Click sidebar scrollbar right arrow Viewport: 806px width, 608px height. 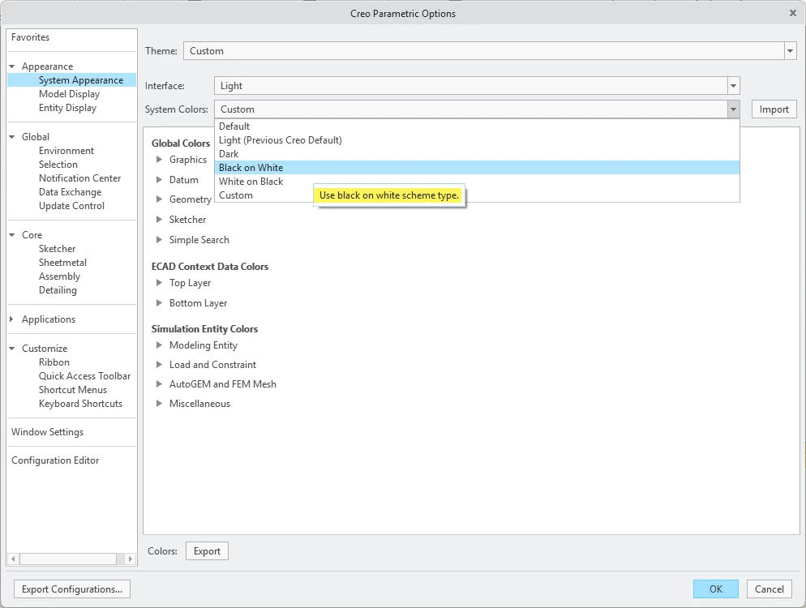pyautogui.click(x=131, y=559)
